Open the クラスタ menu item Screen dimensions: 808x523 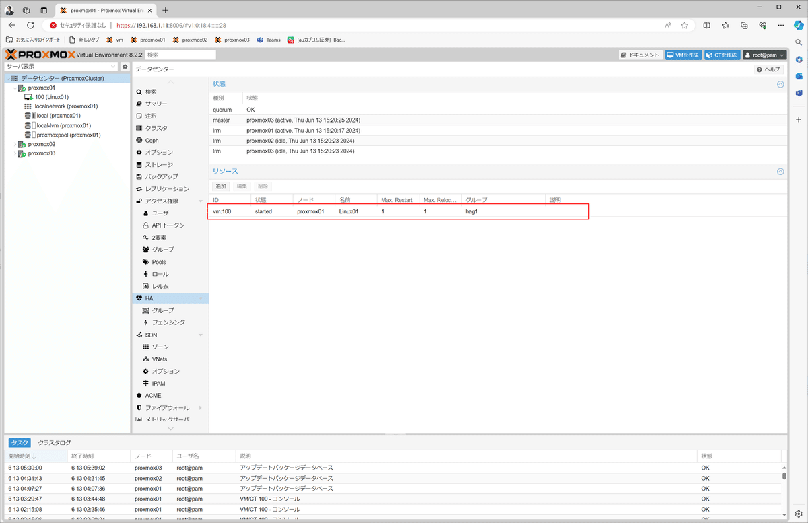click(156, 128)
